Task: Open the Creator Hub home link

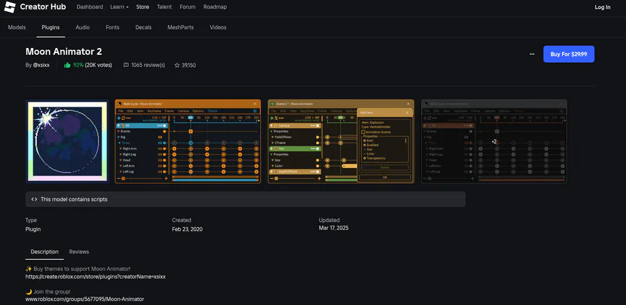Action: (x=42, y=7)
